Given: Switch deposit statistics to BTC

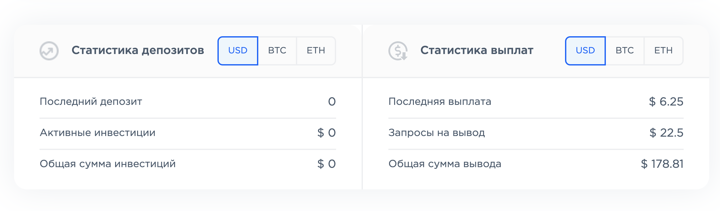Looking at the screenshot, I should pyautogui.click(x=277, y=51).
